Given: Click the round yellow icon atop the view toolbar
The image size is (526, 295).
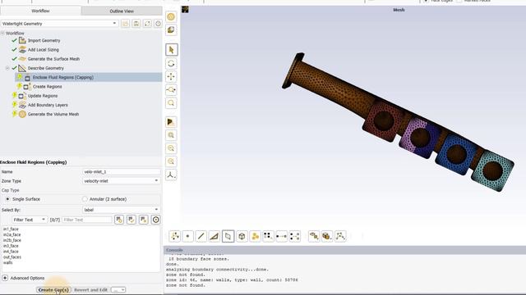Looking at the screenshot, I should pos(171,16).
